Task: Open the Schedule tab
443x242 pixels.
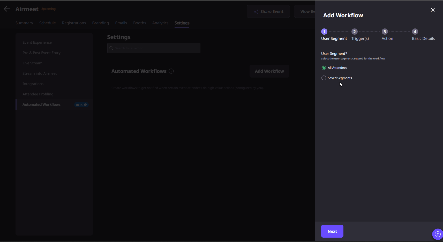Action: (x=48, y=23)
